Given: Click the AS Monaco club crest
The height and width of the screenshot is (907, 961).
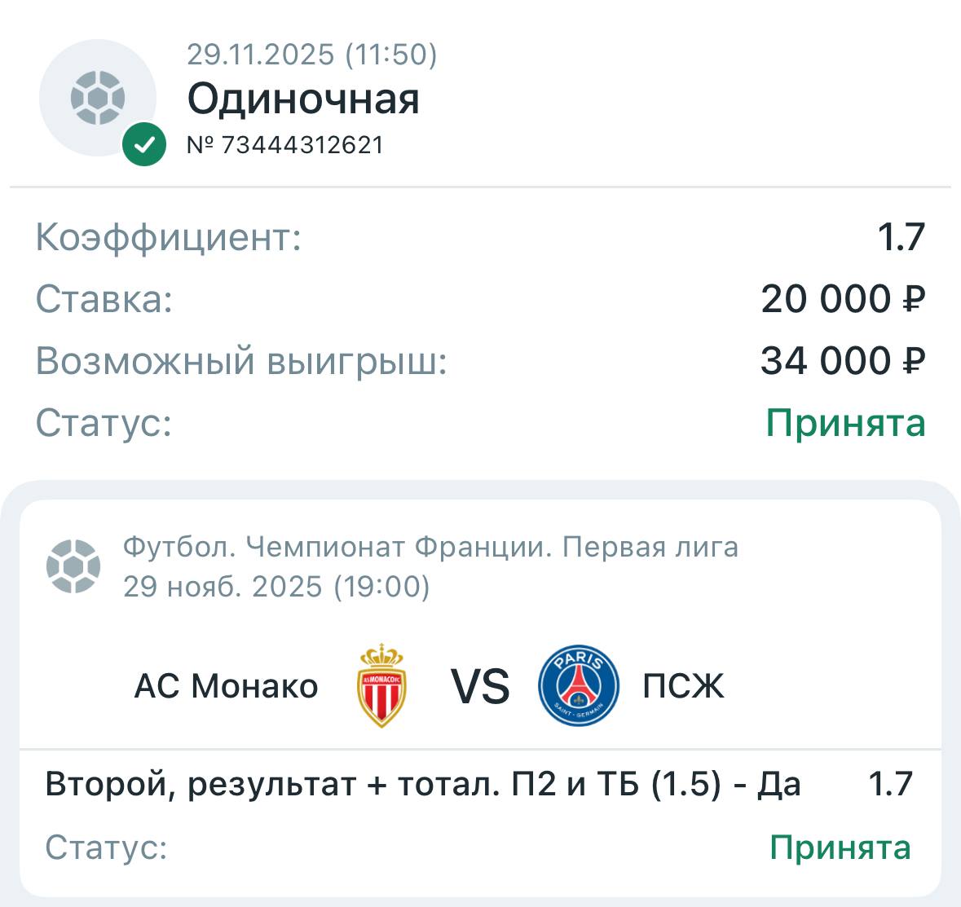Looking at the screenshot, I should click(381, 685).
